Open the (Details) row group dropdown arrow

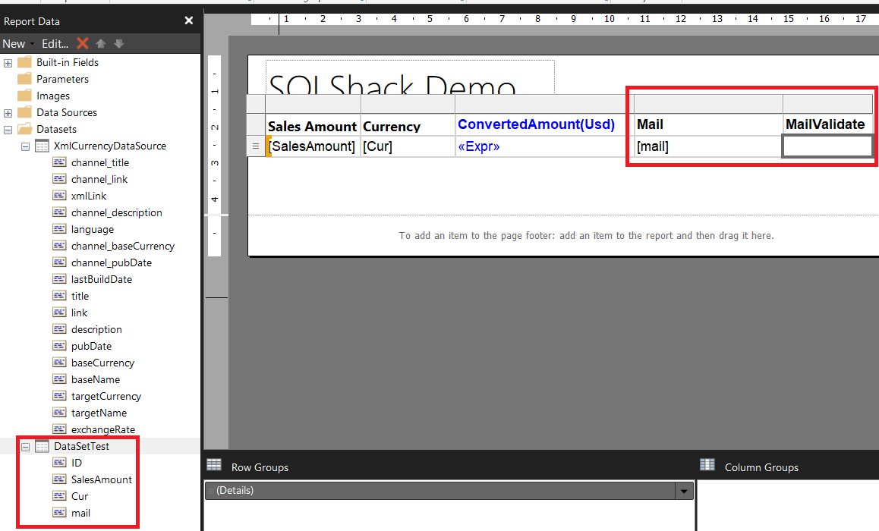684,492
